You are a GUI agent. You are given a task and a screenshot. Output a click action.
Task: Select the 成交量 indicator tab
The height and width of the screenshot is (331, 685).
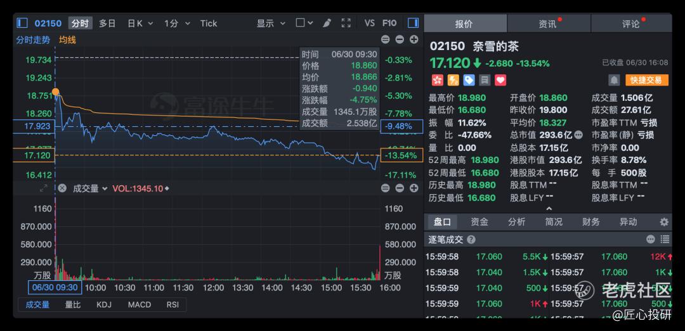pyautogui.click(x=37, y=305)
